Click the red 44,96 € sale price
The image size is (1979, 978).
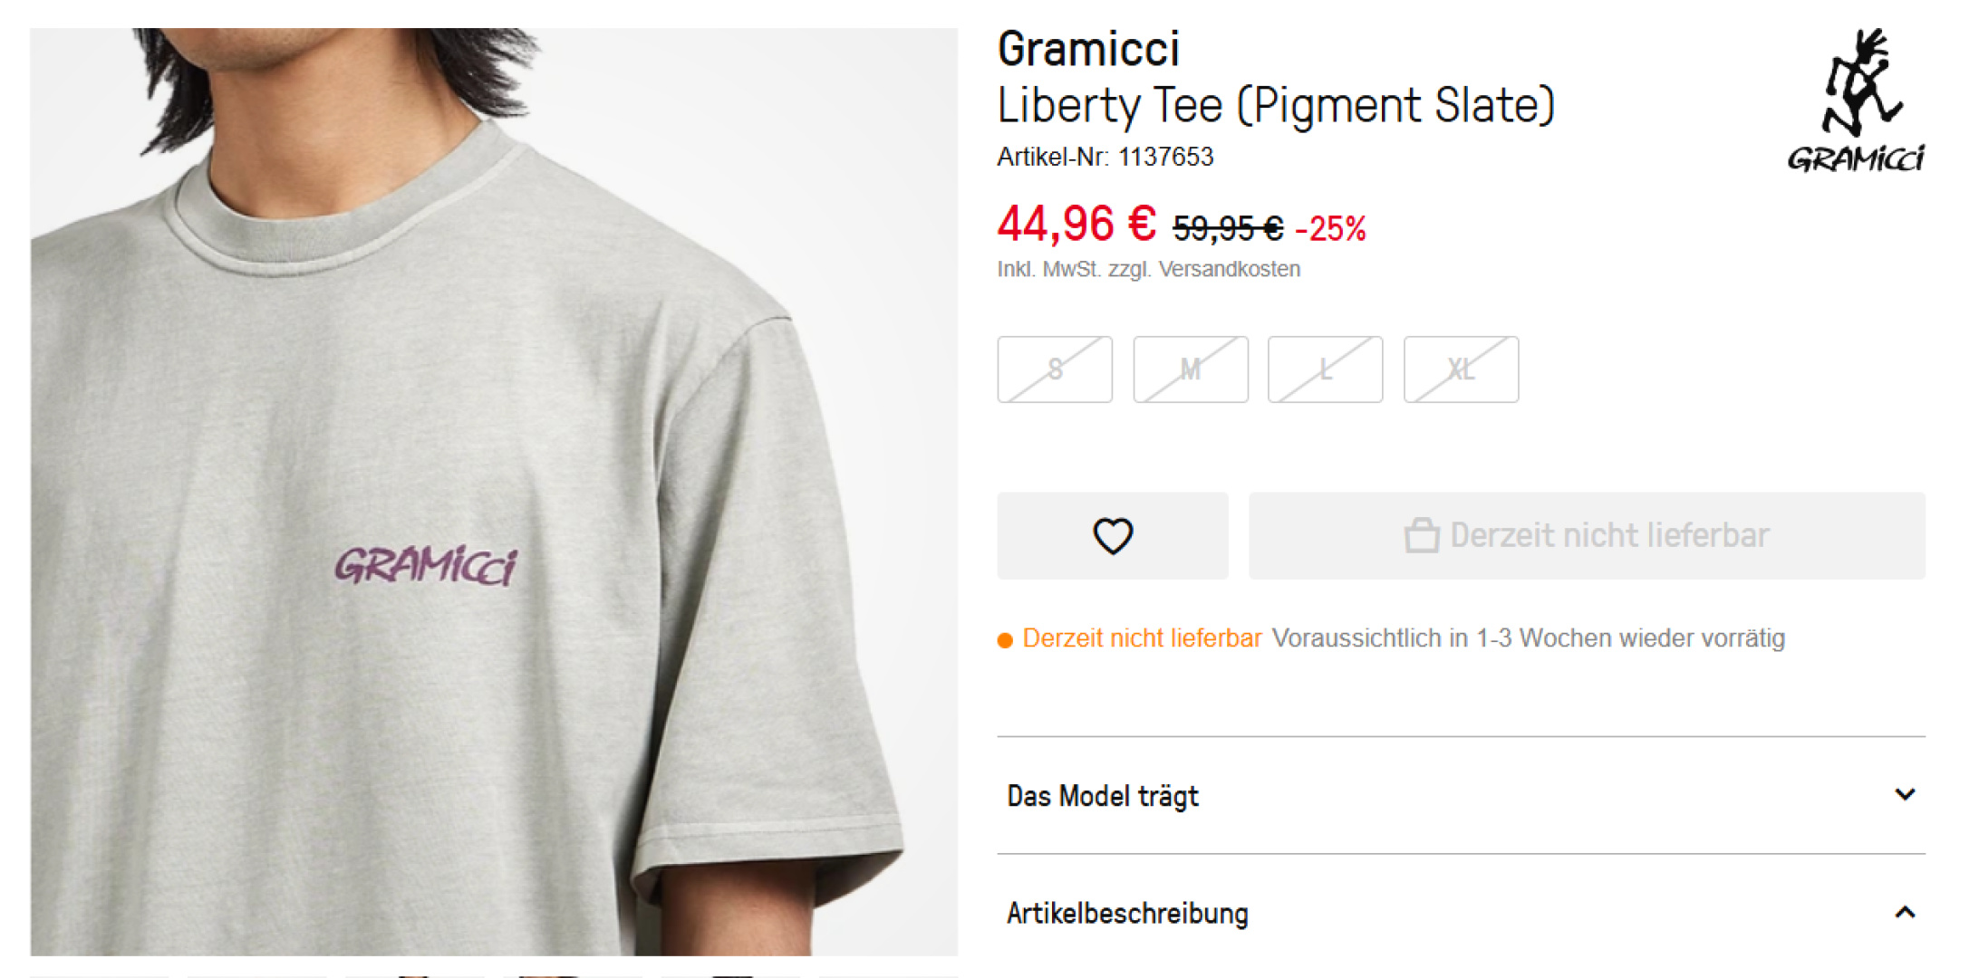tap(1076, 224)
